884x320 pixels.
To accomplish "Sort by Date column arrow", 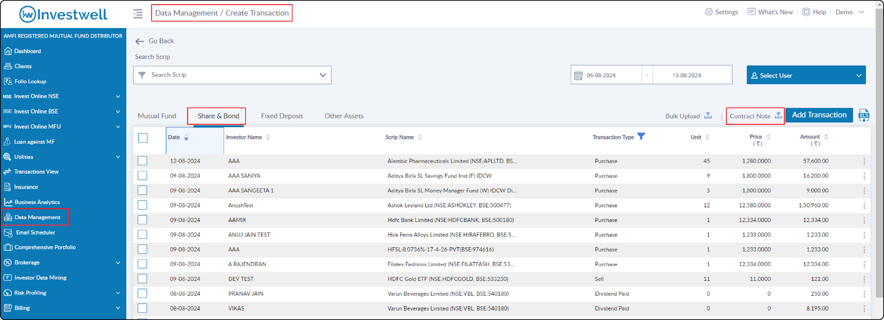I will 186,137.
